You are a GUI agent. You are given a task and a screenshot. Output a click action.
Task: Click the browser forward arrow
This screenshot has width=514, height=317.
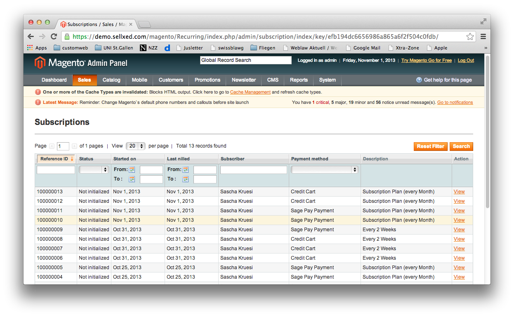point(42,36)
